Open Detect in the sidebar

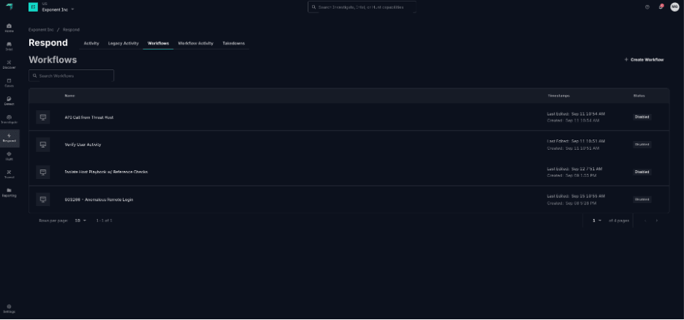click(9, 101)
